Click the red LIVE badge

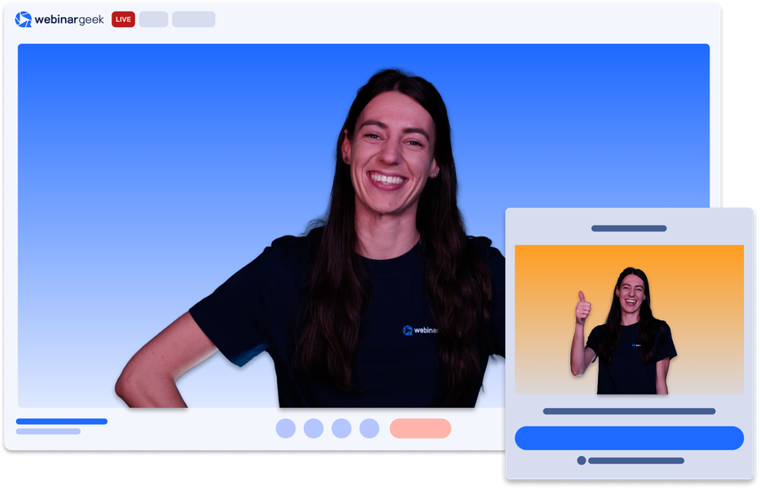coord(123,19)
